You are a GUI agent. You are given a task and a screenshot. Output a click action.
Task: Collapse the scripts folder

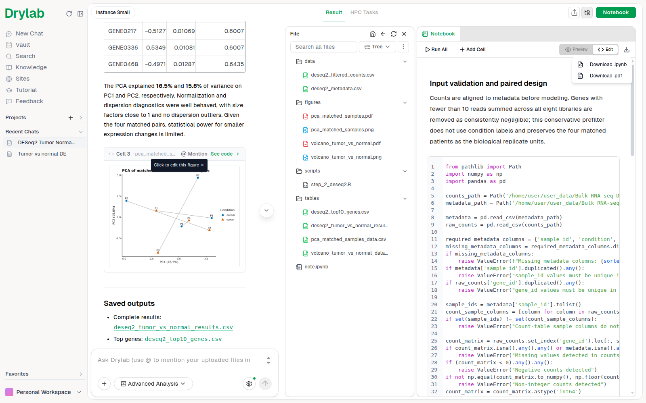405,171
